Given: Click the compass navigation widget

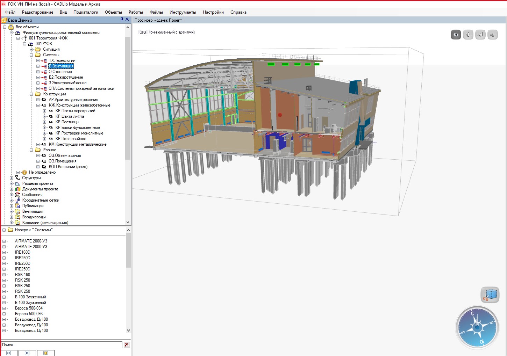Looking at the screenshot, I should (477, 327).
